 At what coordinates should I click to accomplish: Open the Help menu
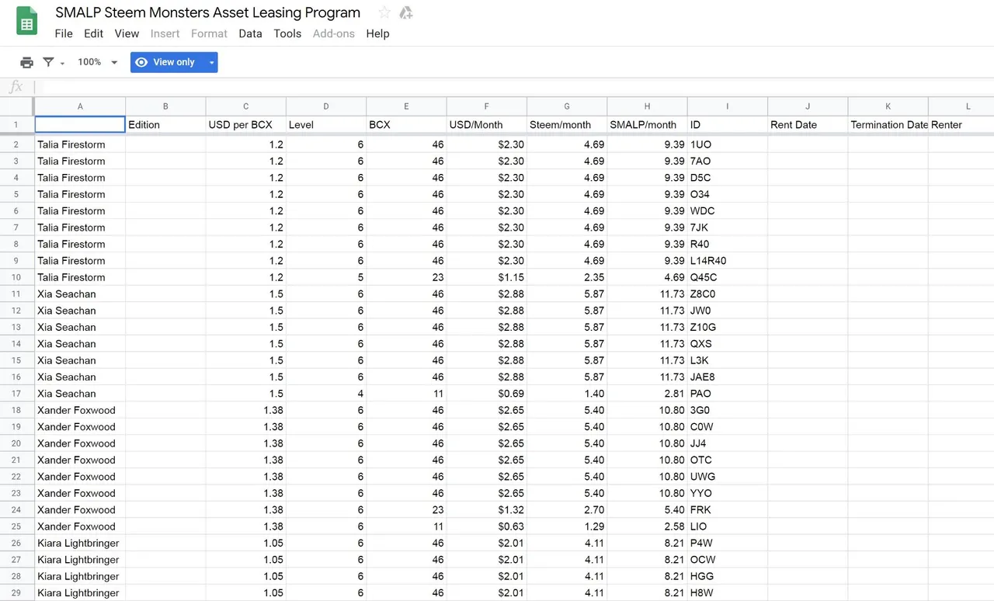(377, 33)
